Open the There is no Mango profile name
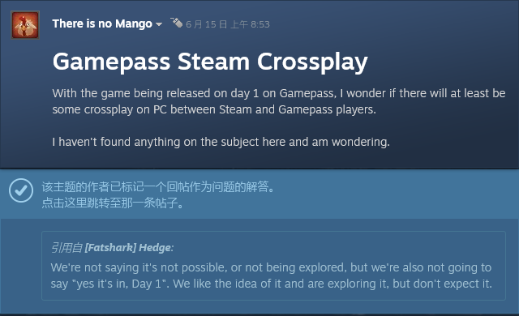This screenshot has width=519, height=316. click(x=102, y=23)
